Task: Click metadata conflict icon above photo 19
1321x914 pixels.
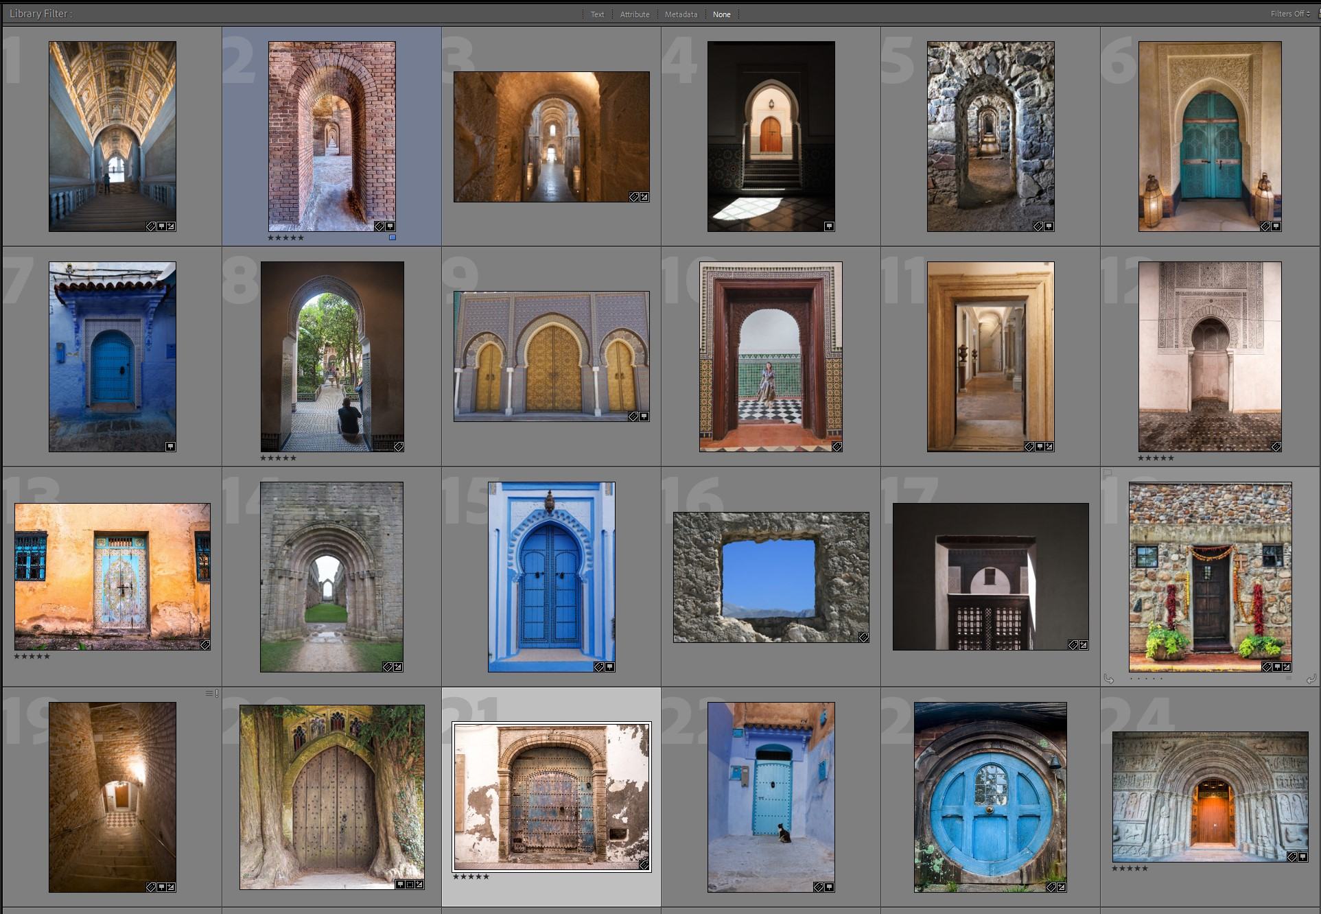Action: 212,694
